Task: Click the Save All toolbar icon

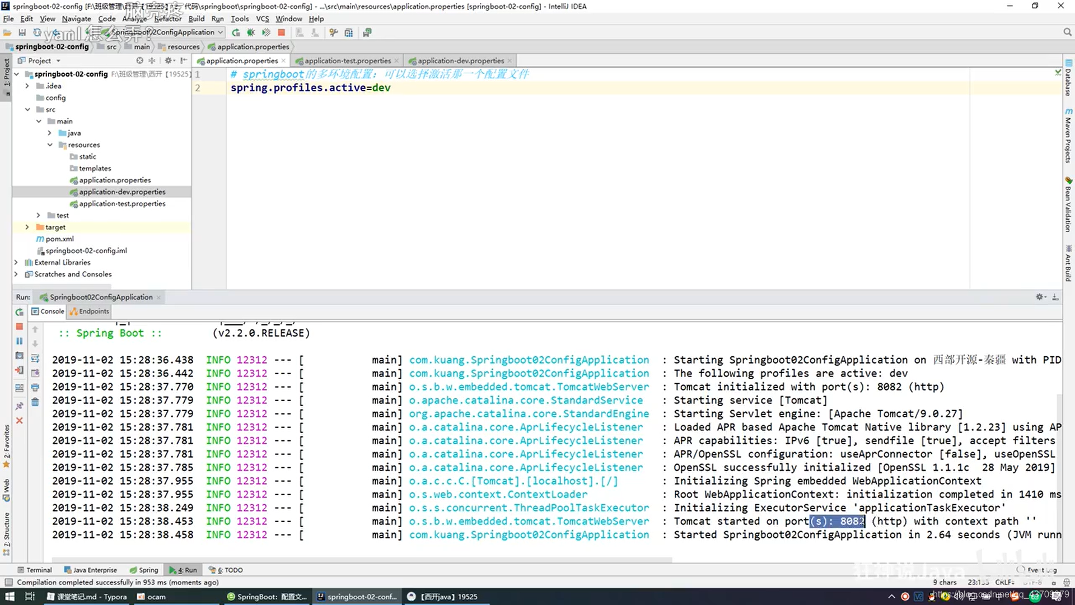Action: 22,32
